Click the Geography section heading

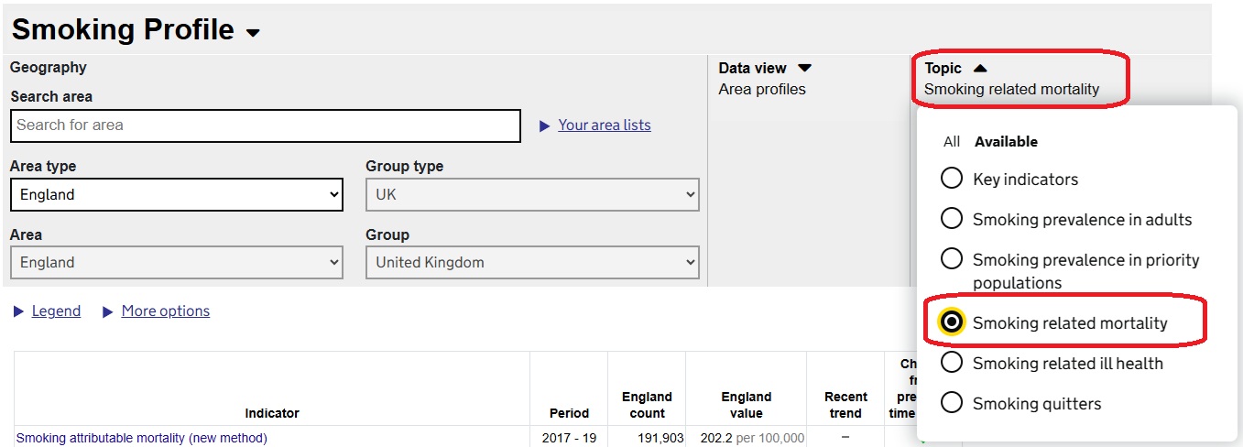(x=49, y=68)
